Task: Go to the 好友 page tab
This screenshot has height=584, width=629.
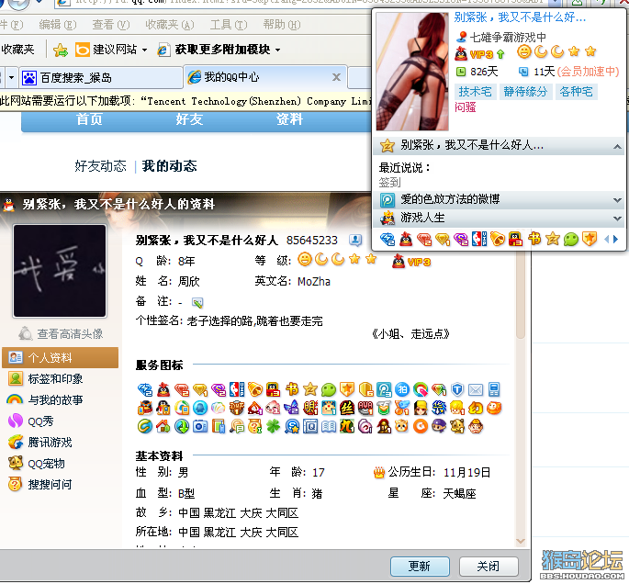Action: pos(189,119)
